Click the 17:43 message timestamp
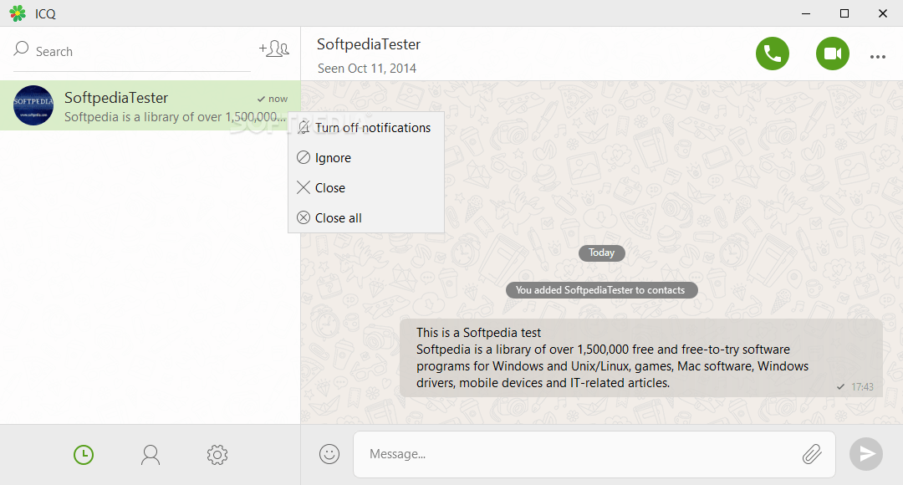This screenshot has height=485, width=903. pos(862,387)
